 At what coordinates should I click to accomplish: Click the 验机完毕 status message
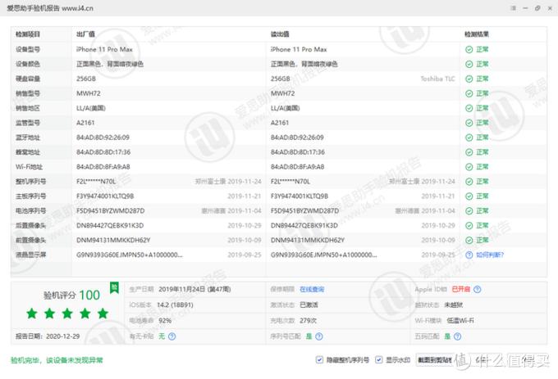(57, 360)
